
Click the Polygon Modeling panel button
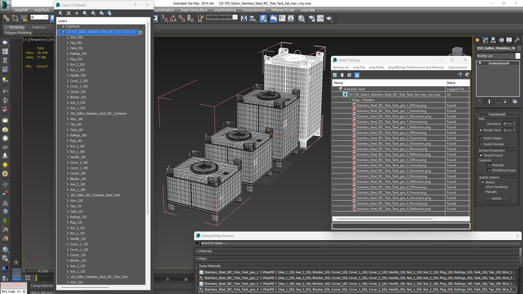click(x=18, y=33)
